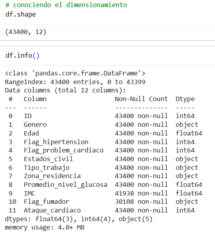
Task: Click the Dtype column header
Action: coord(185,99)
